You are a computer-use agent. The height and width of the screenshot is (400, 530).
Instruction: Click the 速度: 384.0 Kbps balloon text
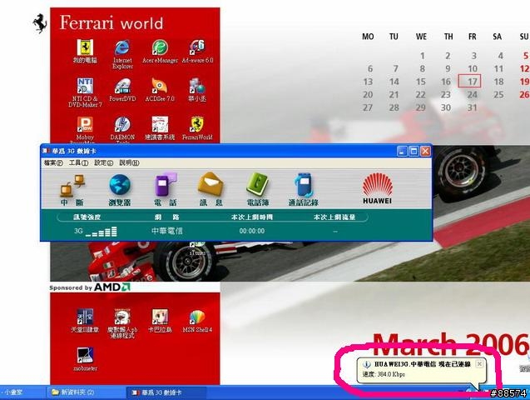(384, 374)
